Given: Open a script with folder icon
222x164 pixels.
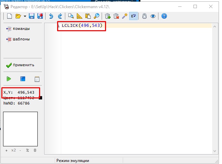Looking at the screenshot, I should click(18, 16).
